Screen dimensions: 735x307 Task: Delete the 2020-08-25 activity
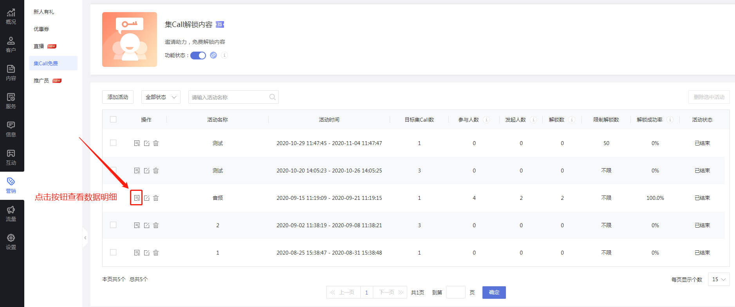156,253
